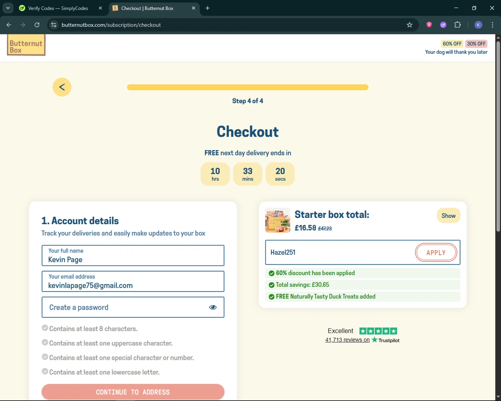
Task: Edit the full name field
Action: click(133, 256)
